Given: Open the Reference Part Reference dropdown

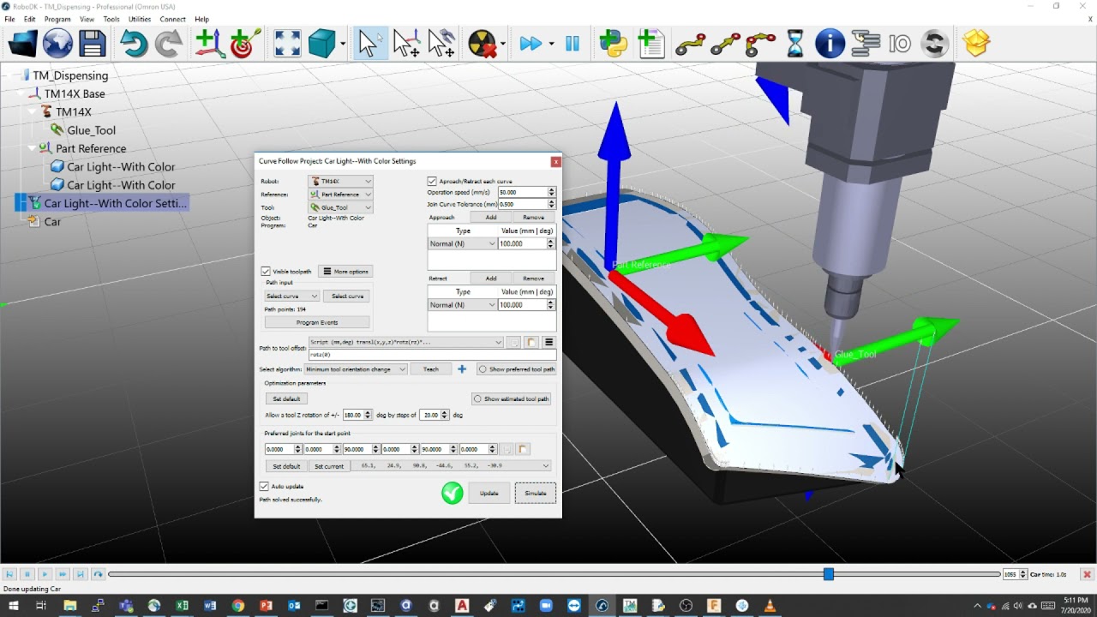Looking at the screenshot, I should pos(340,195).
